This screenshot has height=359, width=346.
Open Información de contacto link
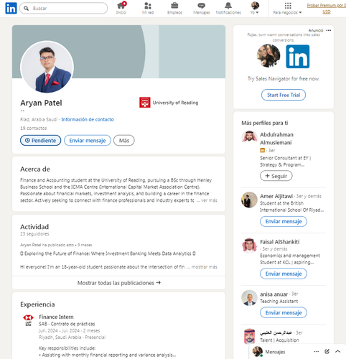[88, 119]
